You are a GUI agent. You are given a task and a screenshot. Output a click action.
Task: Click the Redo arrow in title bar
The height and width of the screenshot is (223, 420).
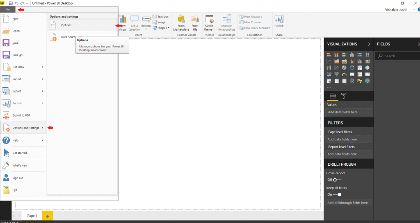tap(22, 3)
